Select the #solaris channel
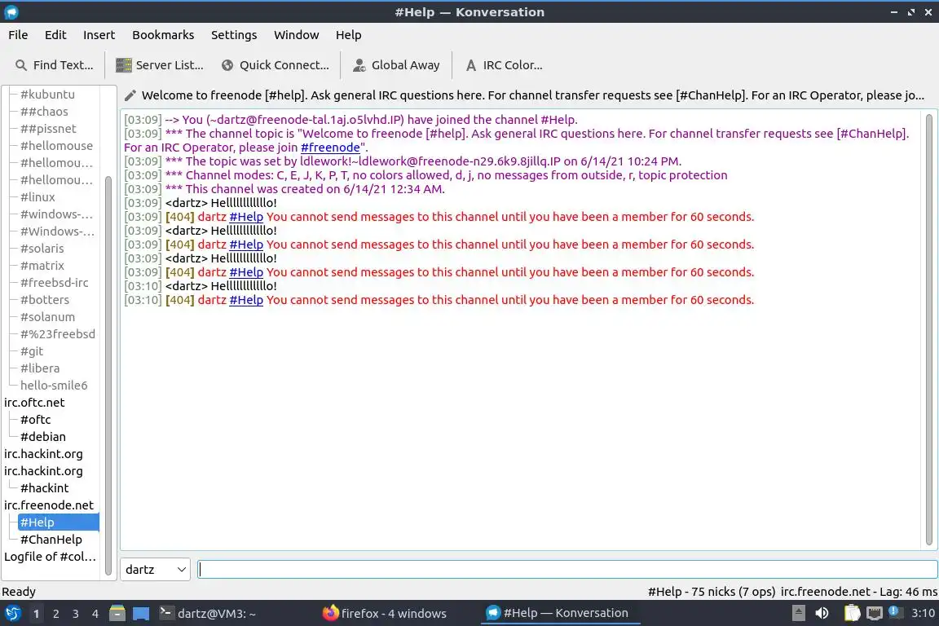 (x=42, y=248)
